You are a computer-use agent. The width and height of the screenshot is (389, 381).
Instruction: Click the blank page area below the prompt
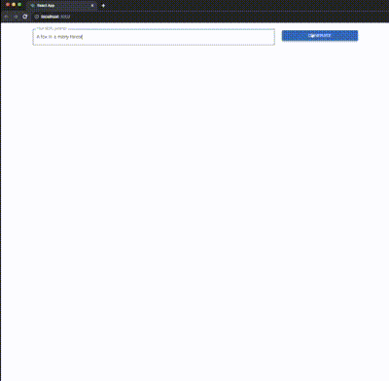[x=194, y=211]
